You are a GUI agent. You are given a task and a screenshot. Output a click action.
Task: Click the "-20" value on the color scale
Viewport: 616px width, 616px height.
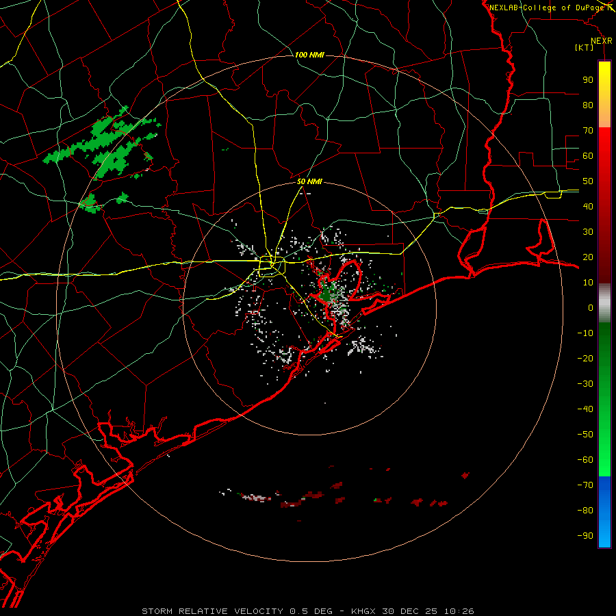click(585, 359)
